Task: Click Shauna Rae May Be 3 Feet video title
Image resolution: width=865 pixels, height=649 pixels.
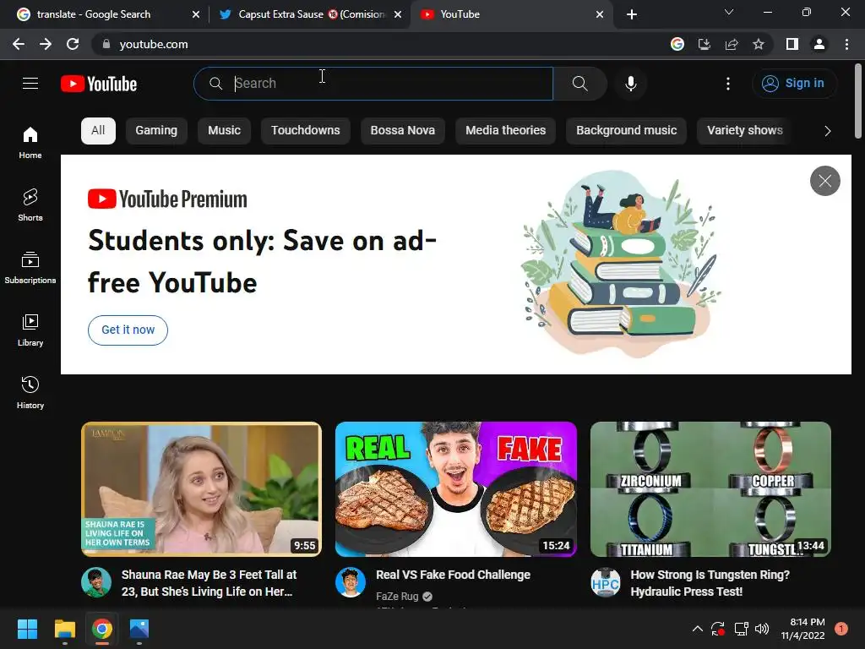Action: pos(209,583)
